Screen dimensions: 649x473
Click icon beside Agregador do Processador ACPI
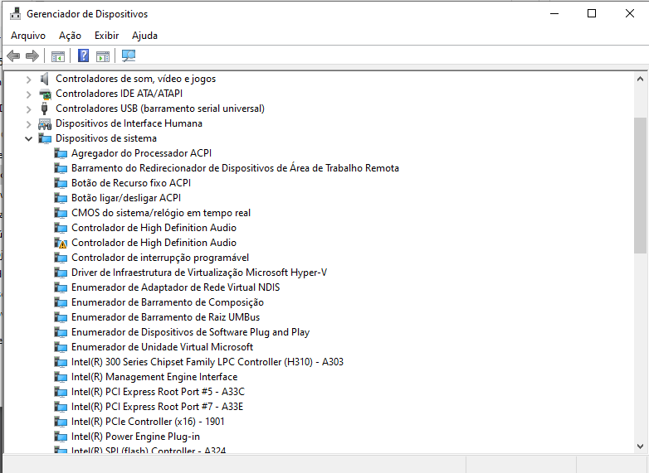(x=61, y=153)
